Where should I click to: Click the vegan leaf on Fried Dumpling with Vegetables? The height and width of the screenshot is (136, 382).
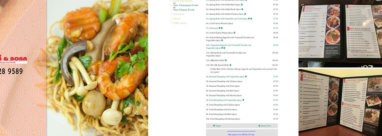click(x=243, y=100)
